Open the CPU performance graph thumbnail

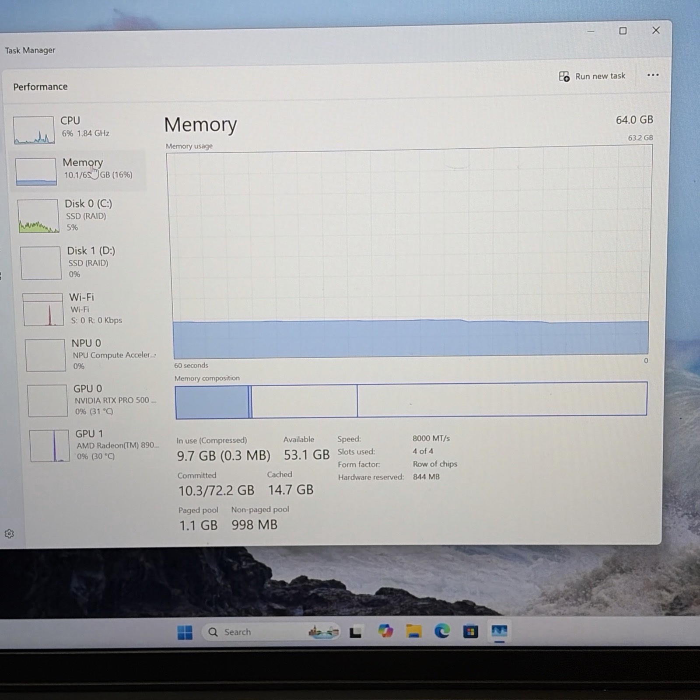(x=34, y=130)
